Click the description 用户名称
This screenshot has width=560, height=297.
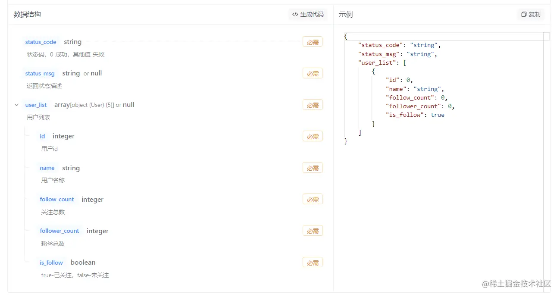(53, 180)
